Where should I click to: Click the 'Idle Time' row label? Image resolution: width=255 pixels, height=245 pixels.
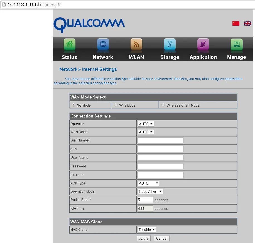[x=77, y=208]
